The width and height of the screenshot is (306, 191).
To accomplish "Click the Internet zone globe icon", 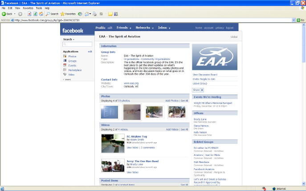I will click(x=274, y=189).
